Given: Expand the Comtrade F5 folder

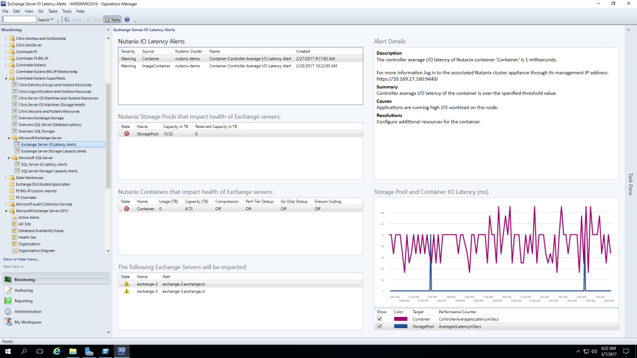Looking at the screenshot, I should pos(6,52).
